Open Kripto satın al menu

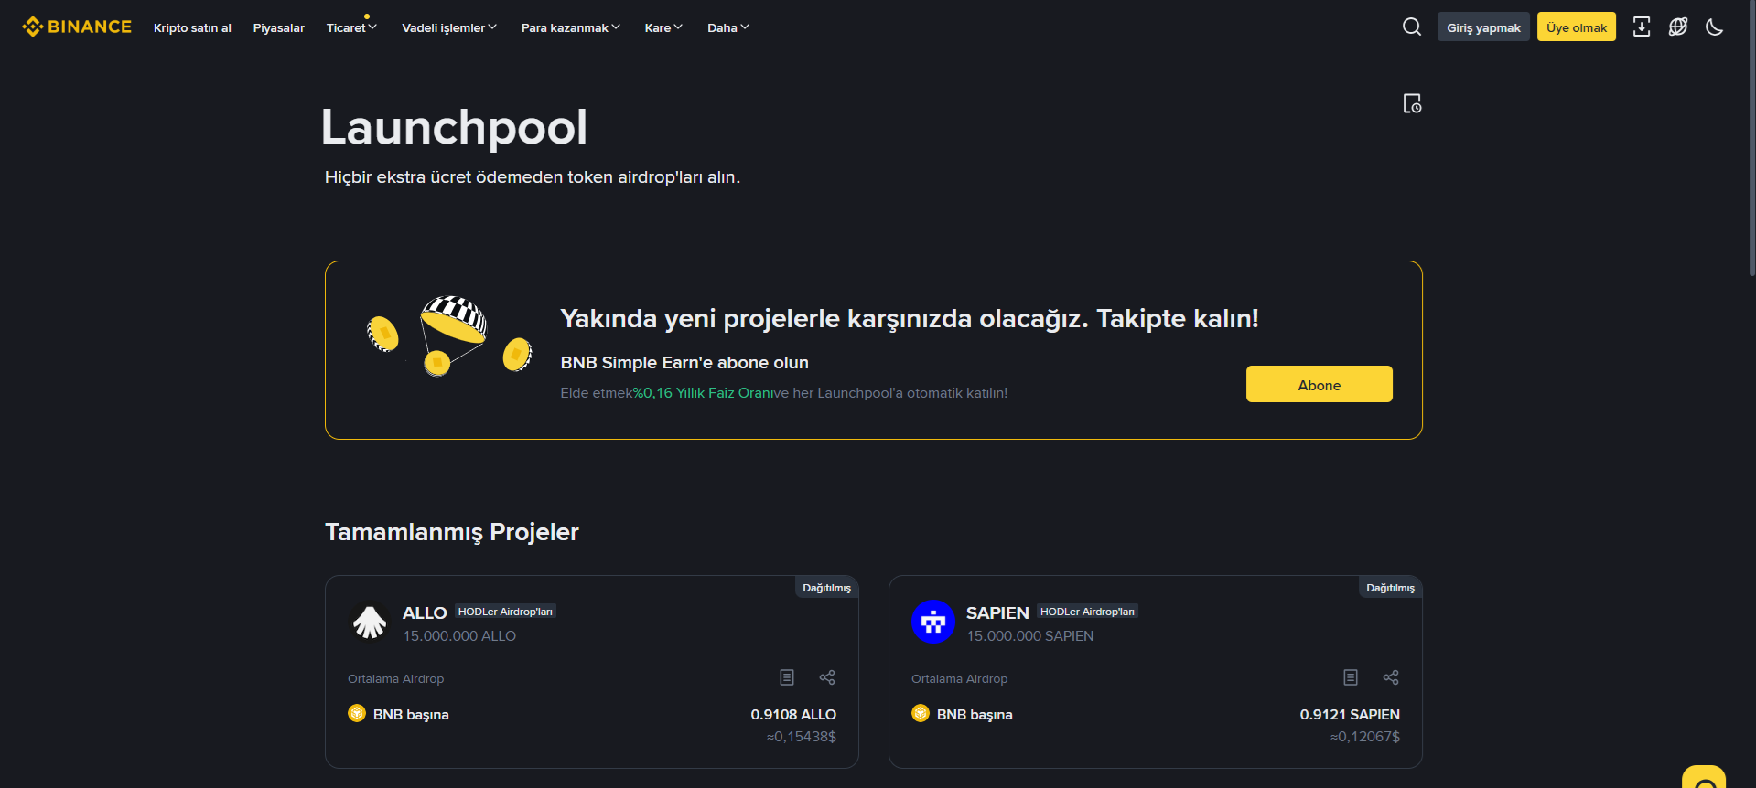pyautogui.click(x=192, y=27)
